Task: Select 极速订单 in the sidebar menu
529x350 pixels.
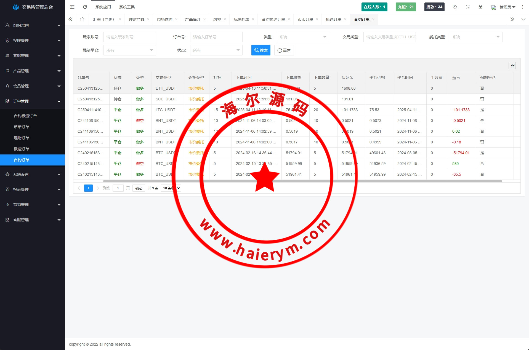Action: [x=22, y=149]
